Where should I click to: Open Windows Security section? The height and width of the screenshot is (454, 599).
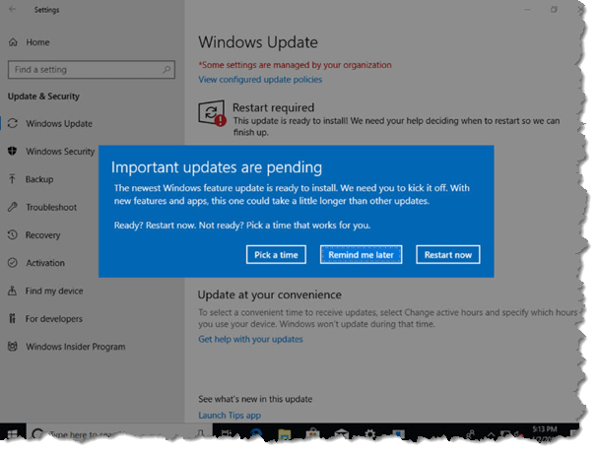pyautogui.click(x=60, y=152)
